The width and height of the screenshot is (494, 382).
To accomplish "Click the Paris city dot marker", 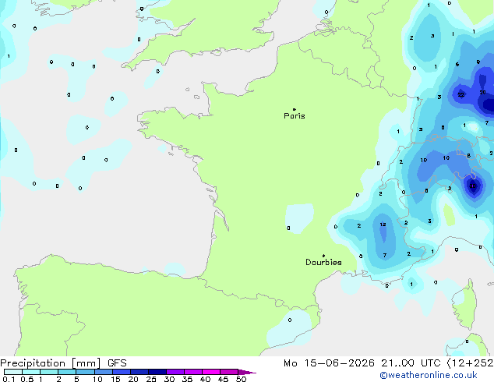I will (295, 109).
